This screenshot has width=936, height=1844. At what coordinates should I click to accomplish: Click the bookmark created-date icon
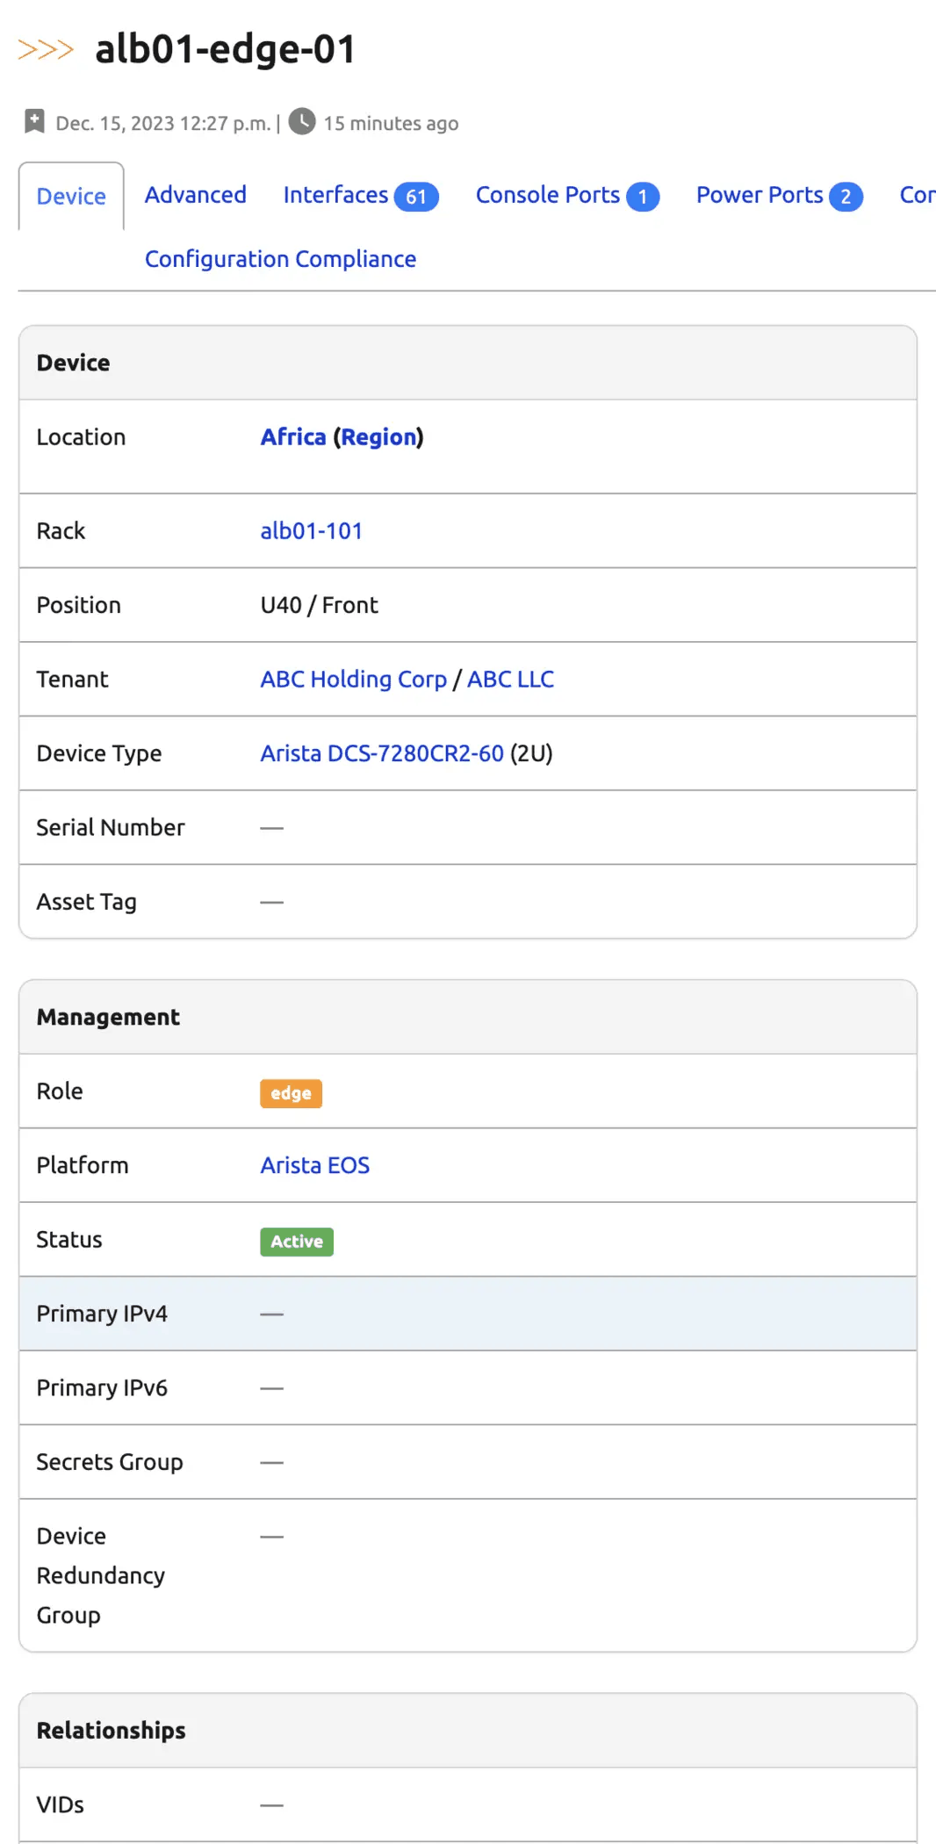tap(34, 122)
